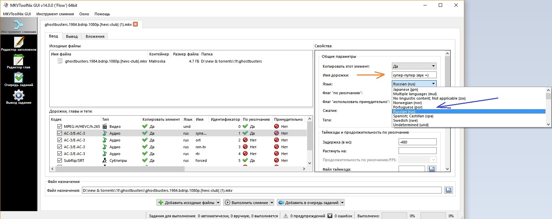Close the ghostbusters .mkv tab via red X
This screenshot has height=219, width=552.
tap(135, 24)
